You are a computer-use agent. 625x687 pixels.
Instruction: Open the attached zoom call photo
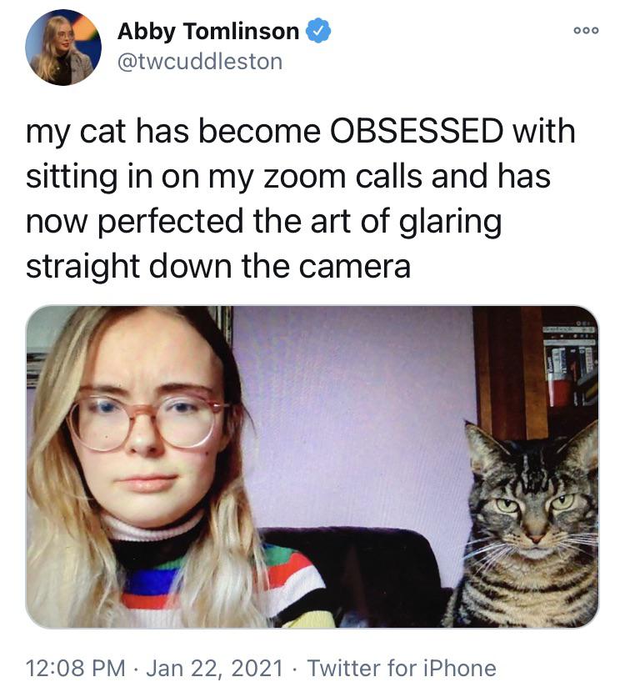coord(312,467)
